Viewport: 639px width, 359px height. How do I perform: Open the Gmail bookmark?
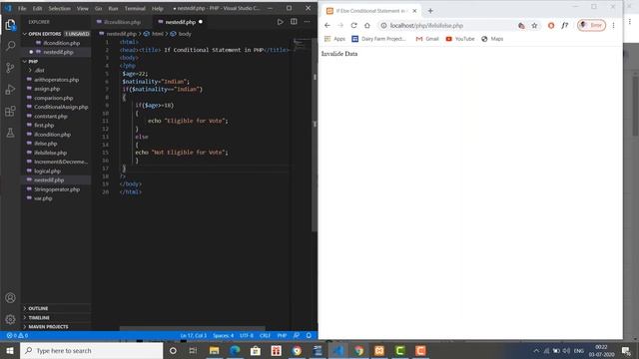427,39
